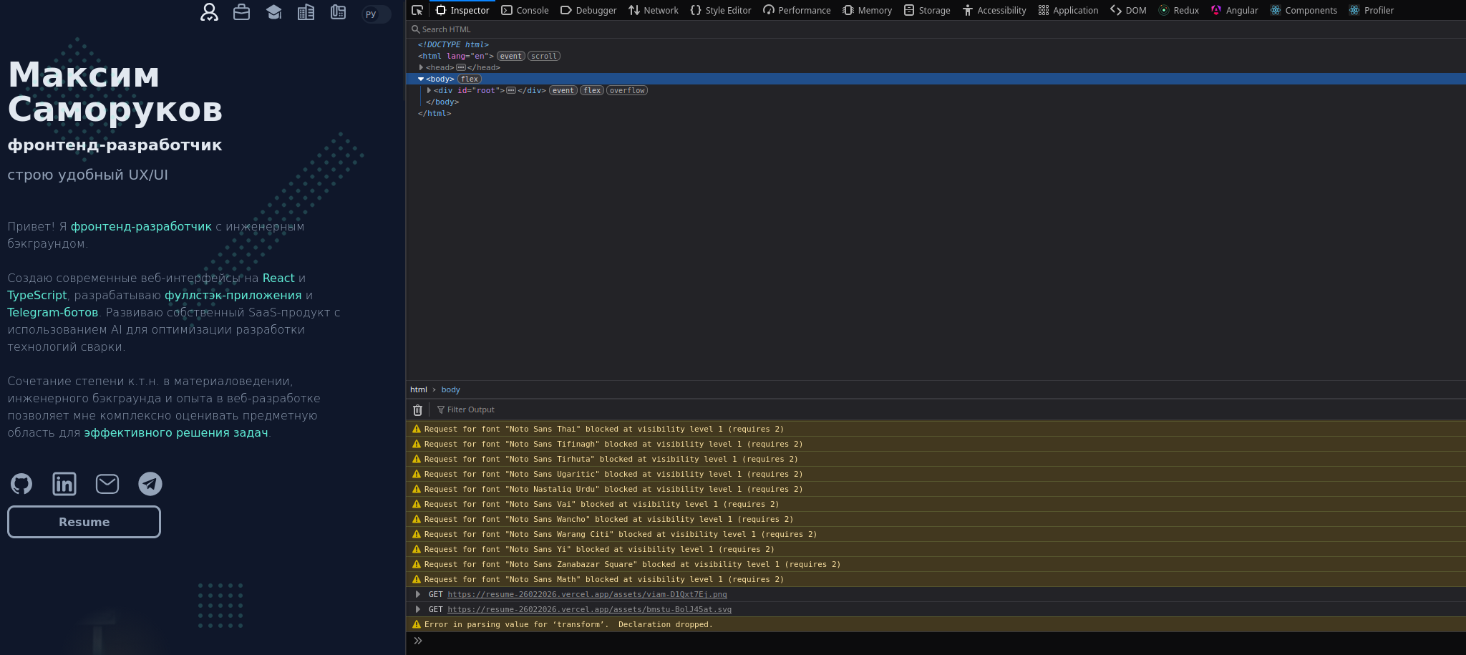Expand the viam PNG GET request
The width and height of the screenshot is (1466, 655).
[418, 595]
